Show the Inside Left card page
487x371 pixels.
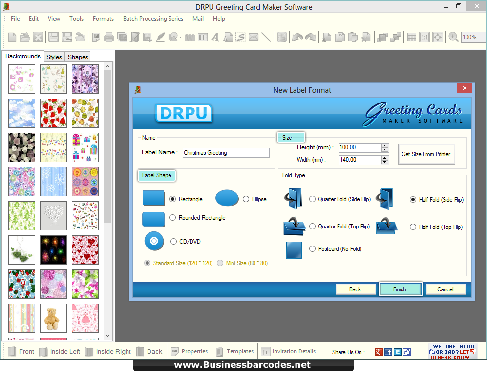[x=60, y=351]
